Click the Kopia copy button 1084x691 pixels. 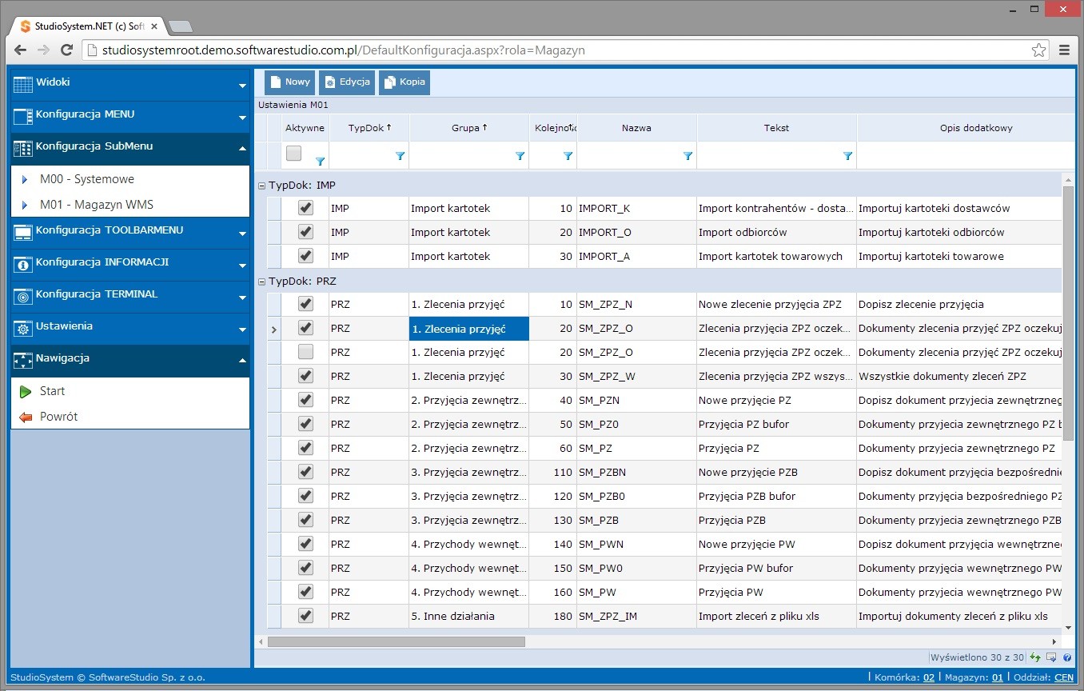coord(405,82)
